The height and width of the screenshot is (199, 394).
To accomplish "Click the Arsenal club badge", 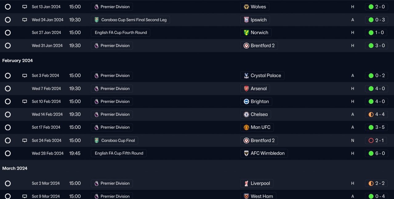I will pos(246,89).
